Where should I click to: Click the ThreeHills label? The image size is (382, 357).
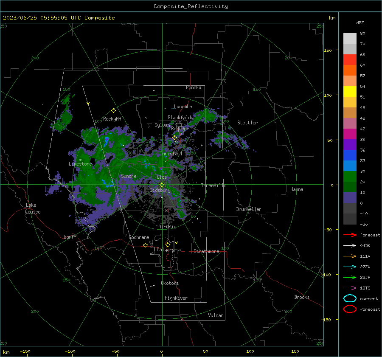coord(213,186)
